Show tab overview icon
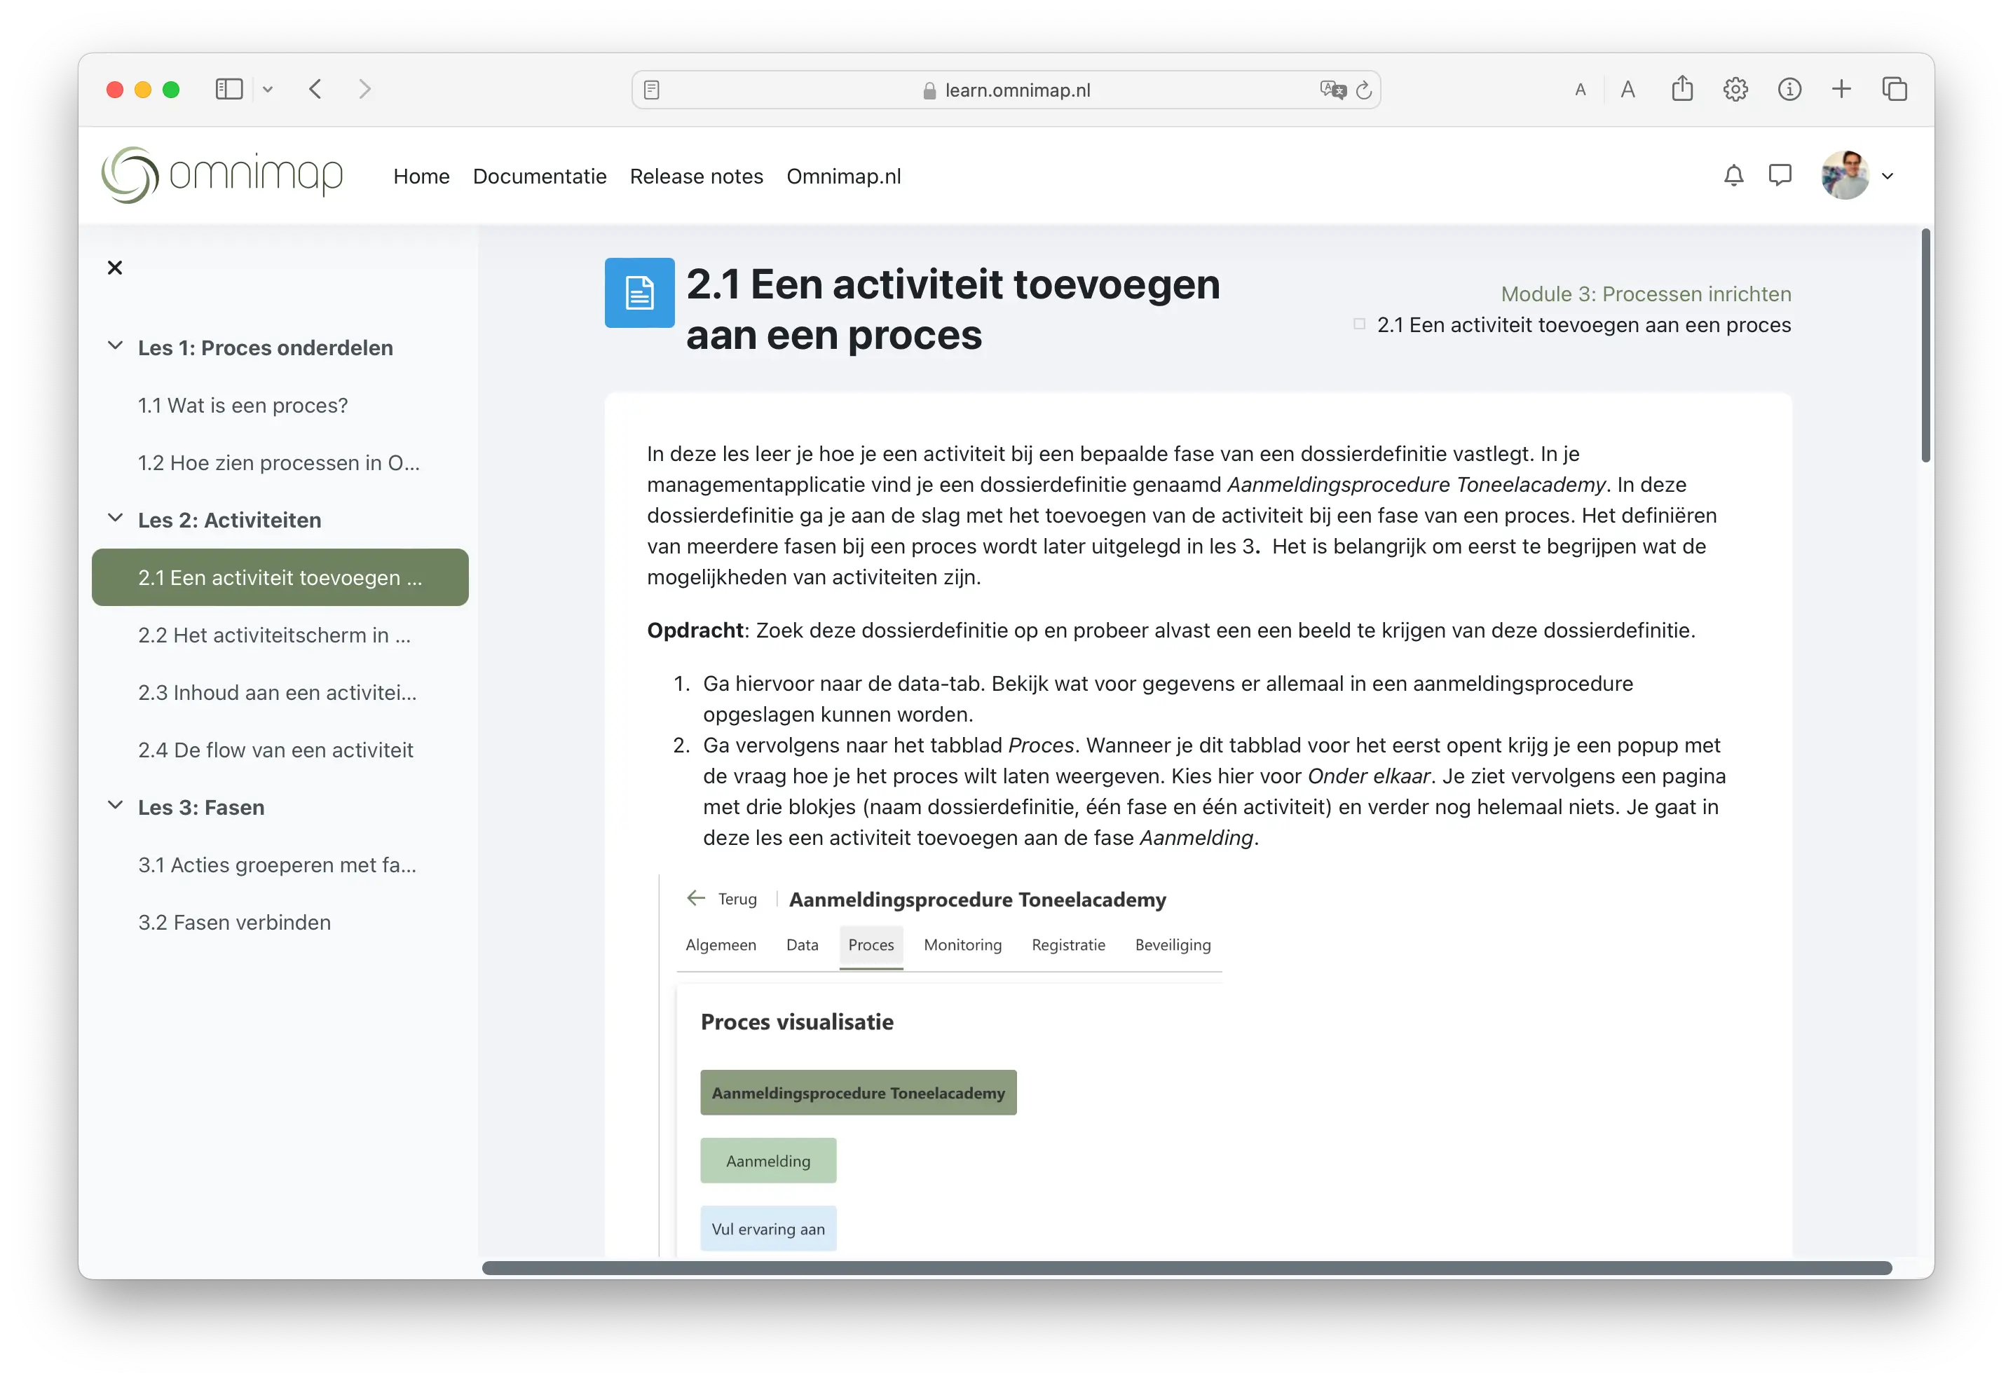 [1895, 89]
